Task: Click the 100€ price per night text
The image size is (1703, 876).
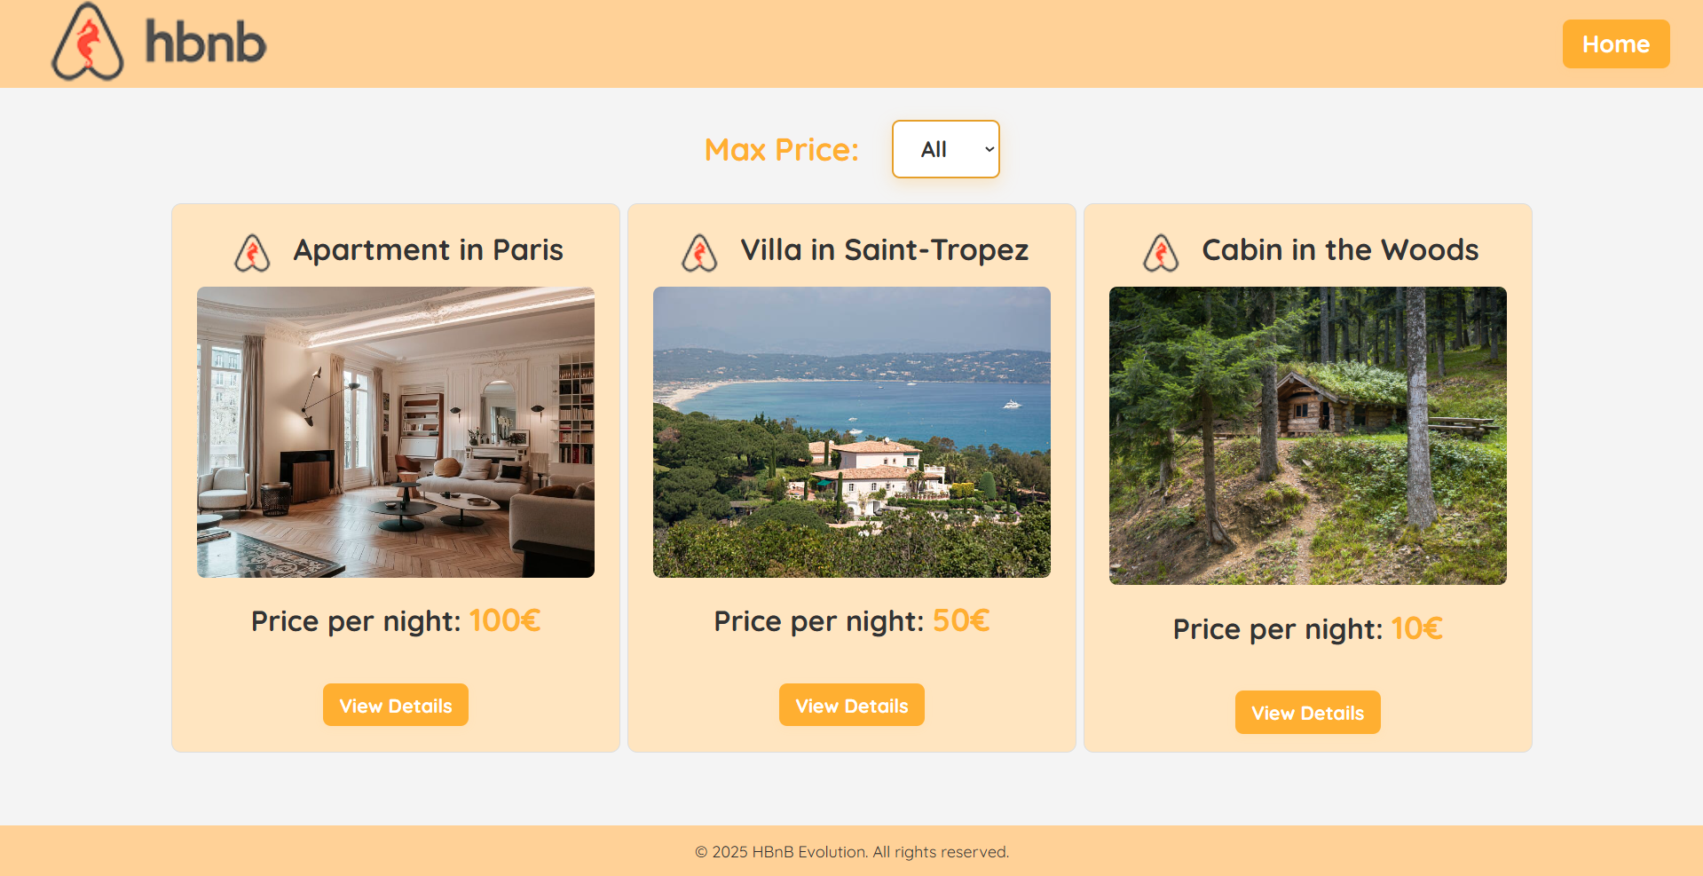Action: pyautogui.click(x=504, y=621)
